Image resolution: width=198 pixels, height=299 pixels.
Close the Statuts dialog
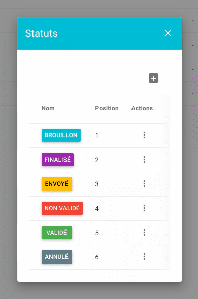168,33
